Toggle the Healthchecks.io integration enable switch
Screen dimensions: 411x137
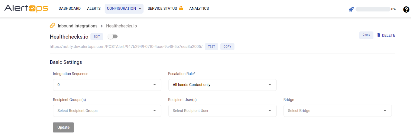pyautogui.click(x=113, y=36)
